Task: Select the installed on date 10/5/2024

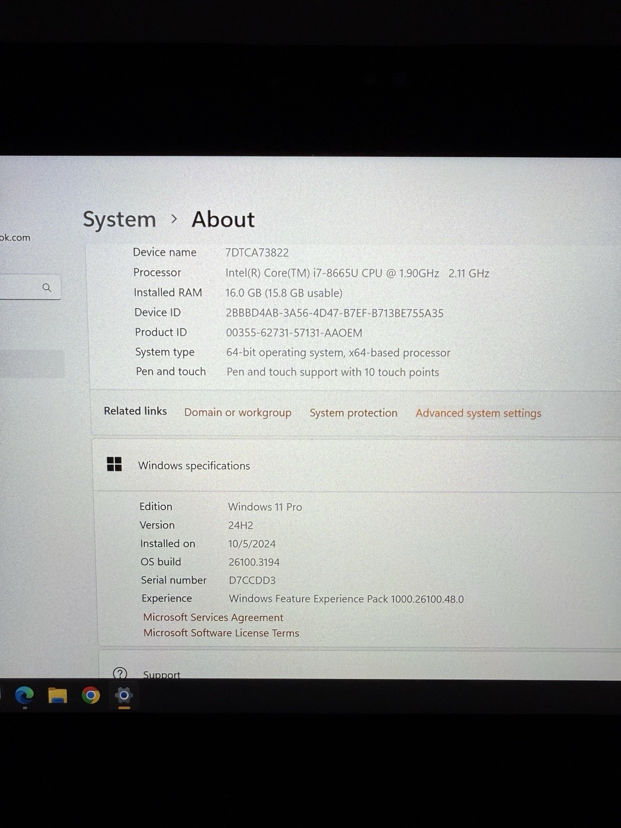Action: click(252, 544)
